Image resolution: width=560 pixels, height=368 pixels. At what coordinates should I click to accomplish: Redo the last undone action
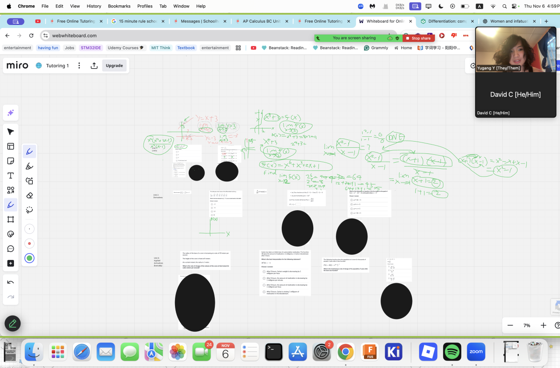coord(10,297)
